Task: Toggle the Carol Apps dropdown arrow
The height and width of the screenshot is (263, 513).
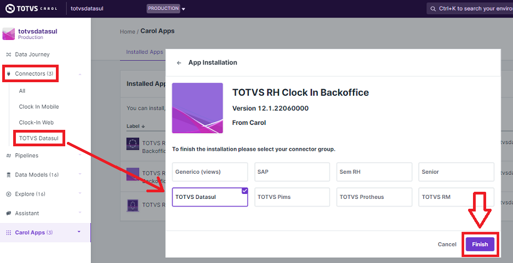Action: tap(79, 232)
